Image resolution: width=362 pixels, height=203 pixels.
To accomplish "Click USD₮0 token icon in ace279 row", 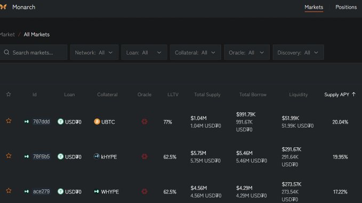I will [60, 191].
